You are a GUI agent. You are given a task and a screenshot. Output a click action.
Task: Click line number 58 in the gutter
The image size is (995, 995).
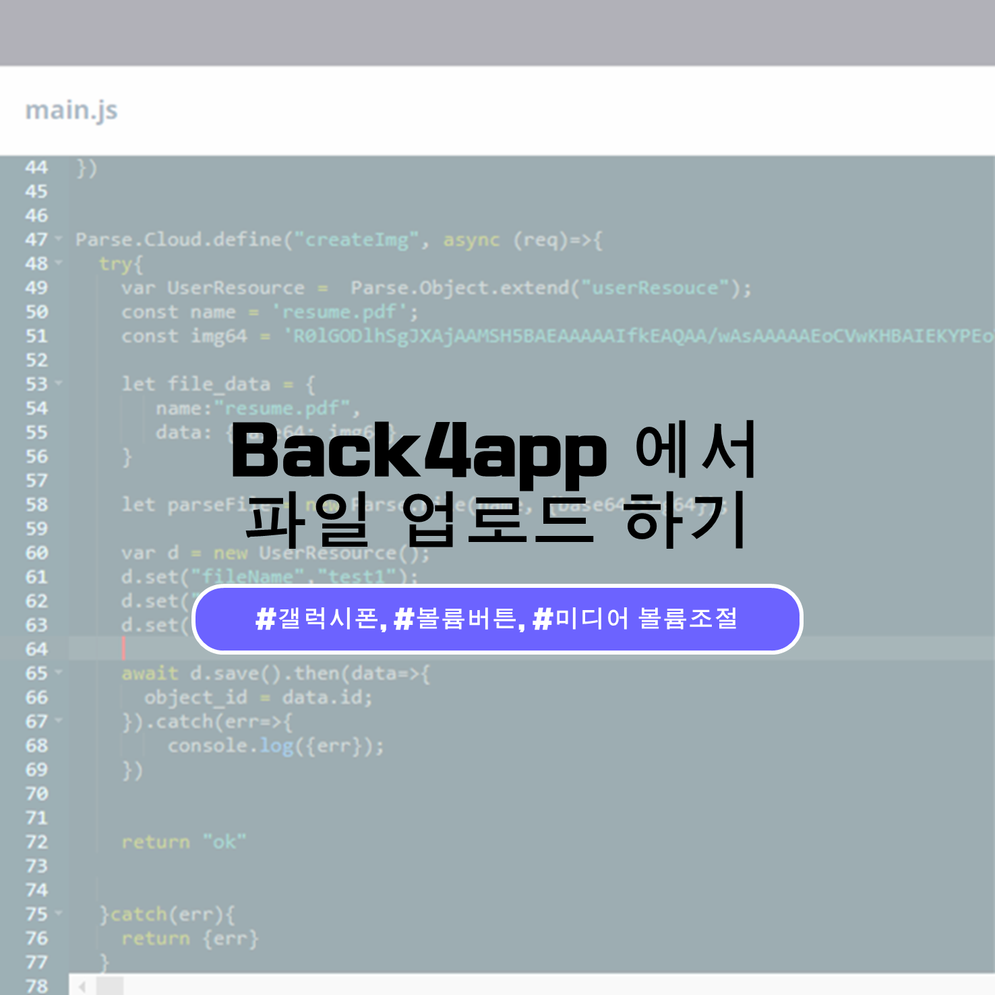click(x=36, y=504)
